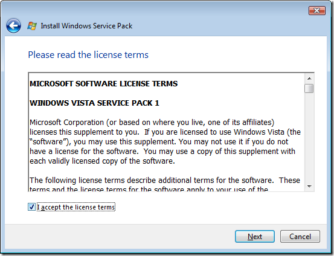
Task: Close the Install Windows Service Pack dialog
Action: pos(317,10)
